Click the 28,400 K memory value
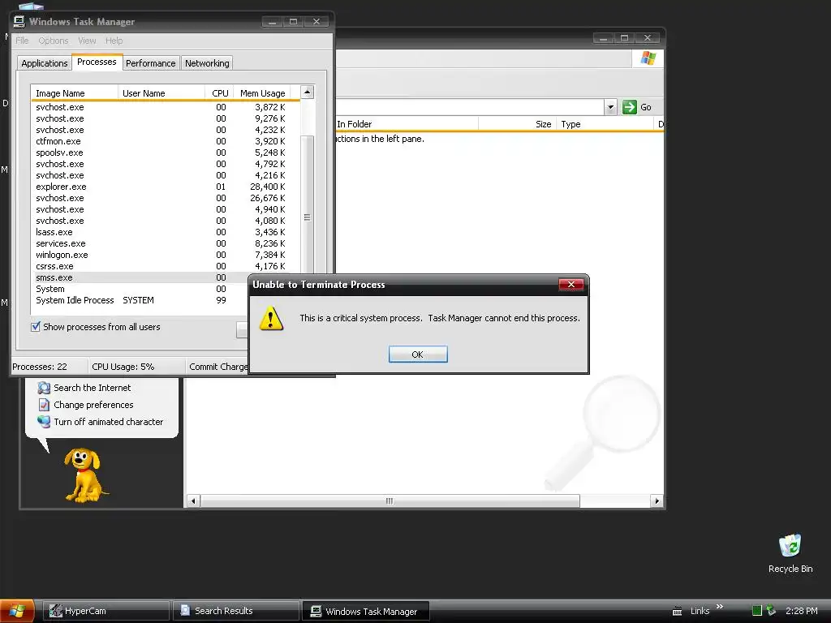Viewport: 831px width, 623px height. [x=268, y=187]
